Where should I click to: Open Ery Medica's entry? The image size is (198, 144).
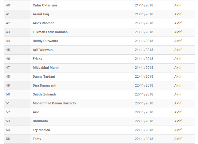coord(41,130)
